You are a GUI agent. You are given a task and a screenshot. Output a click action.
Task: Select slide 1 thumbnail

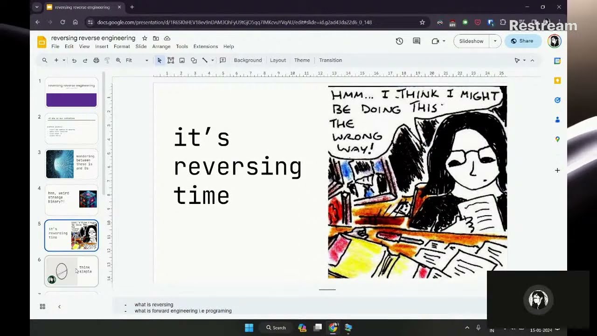click(71, 93)
